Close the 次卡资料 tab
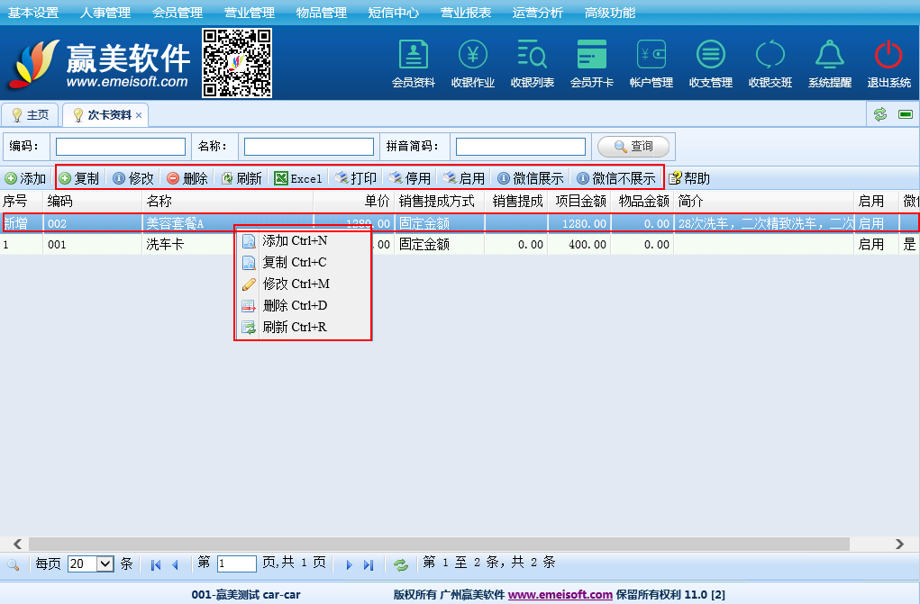This screenshot has height=604, width=920. pyautogui.click(x=139, y=116)
